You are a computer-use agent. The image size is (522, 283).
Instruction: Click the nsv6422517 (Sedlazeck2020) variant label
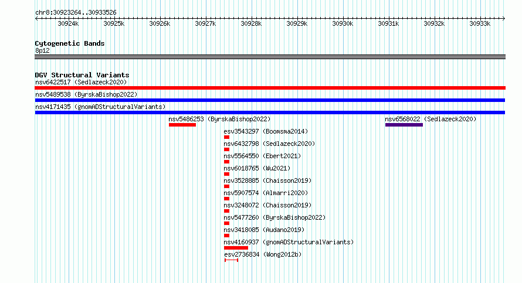click(x=81, y=82)
